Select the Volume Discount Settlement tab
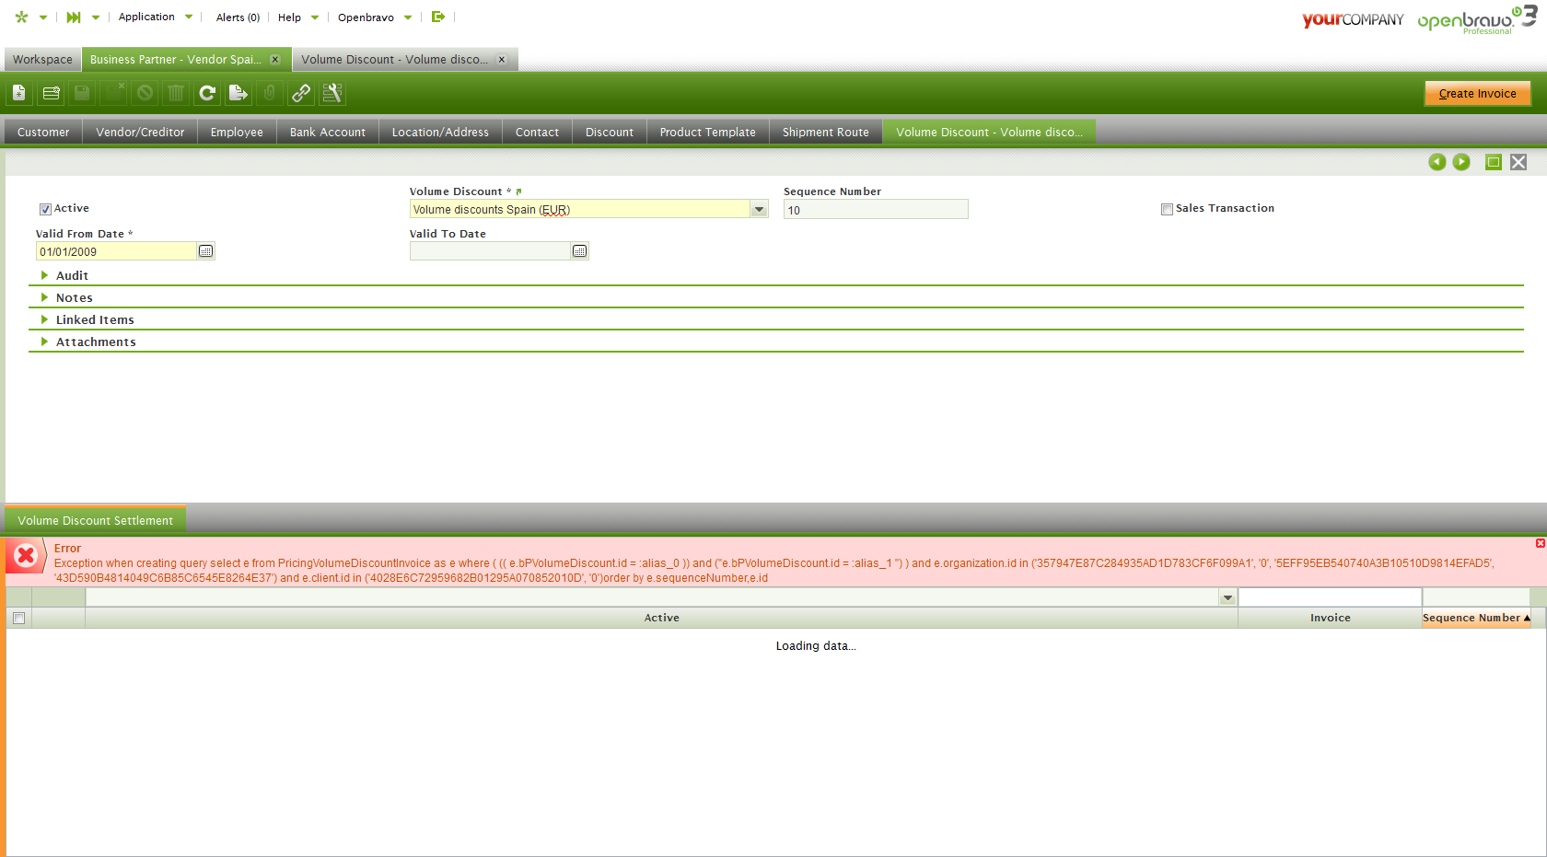The height and width of the screenshot is (857, 1547). [x=95, y=520]
